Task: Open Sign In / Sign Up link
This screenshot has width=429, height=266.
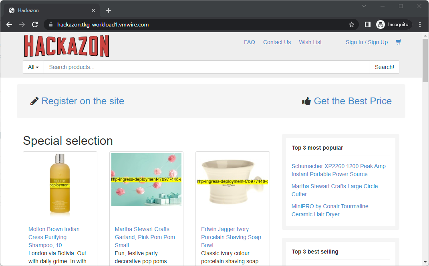Action: tap(367, 42)
